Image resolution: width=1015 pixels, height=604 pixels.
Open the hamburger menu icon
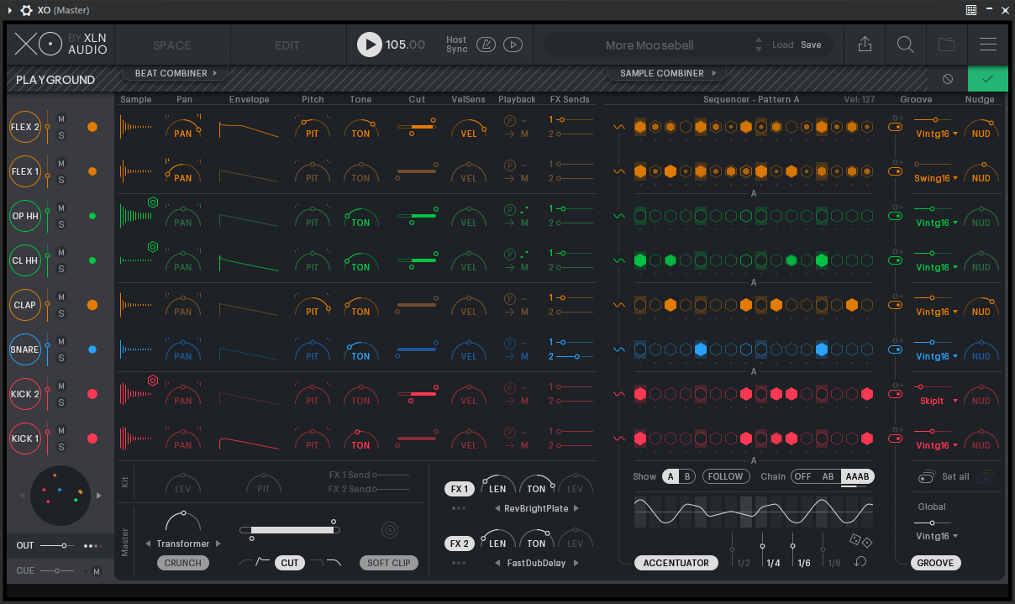click(988, 45)
